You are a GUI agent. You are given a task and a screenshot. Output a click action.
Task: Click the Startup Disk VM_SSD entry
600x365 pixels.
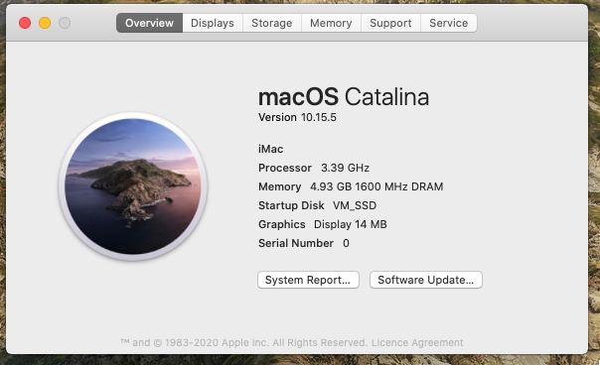tap(317, 205)
